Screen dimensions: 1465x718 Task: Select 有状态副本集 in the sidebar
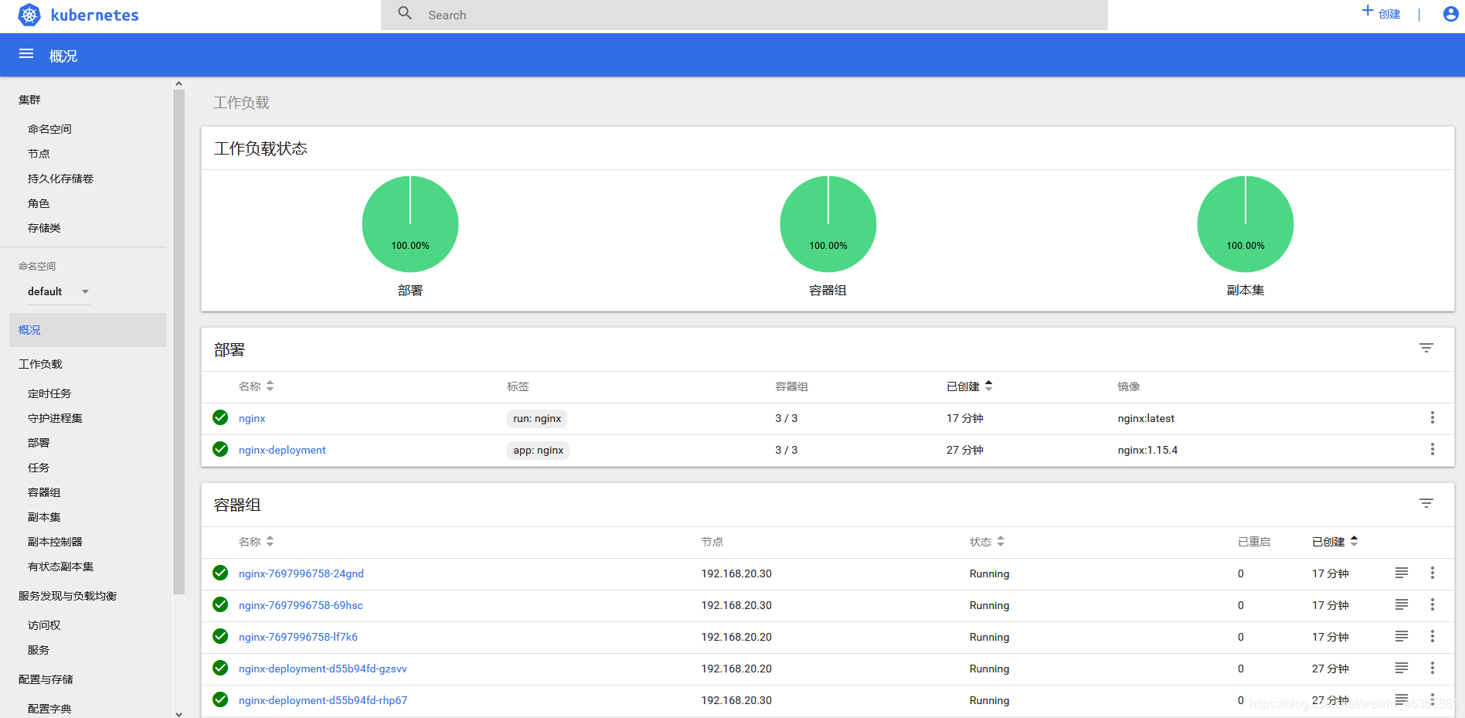(60, 567)
